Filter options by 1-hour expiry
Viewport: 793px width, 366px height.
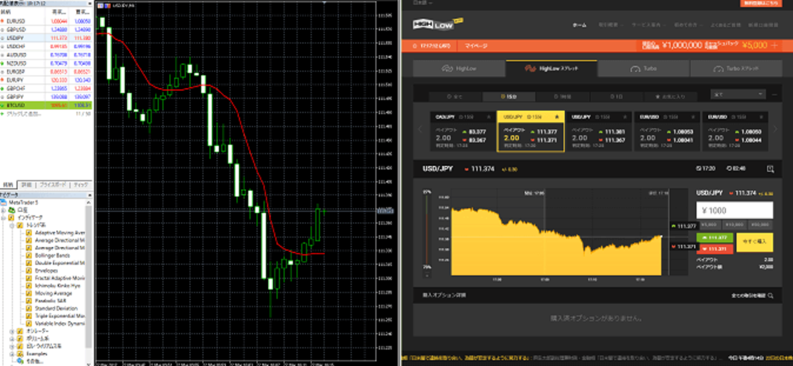(562, 96)
